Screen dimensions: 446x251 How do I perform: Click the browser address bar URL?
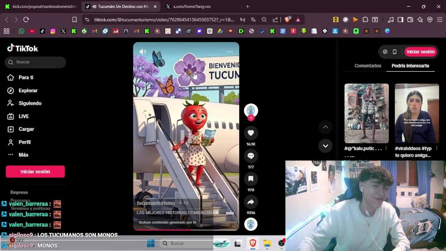tap(164, 20)
